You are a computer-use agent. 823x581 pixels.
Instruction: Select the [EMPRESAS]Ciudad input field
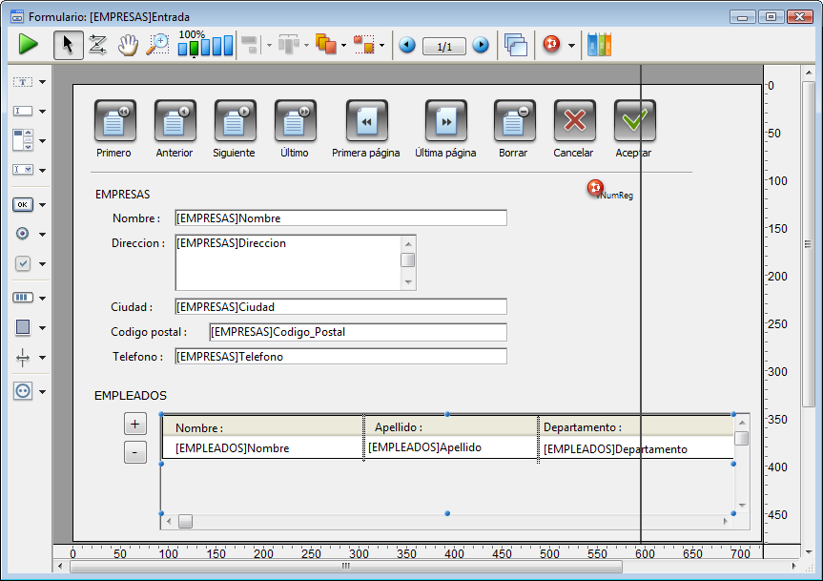340,306
